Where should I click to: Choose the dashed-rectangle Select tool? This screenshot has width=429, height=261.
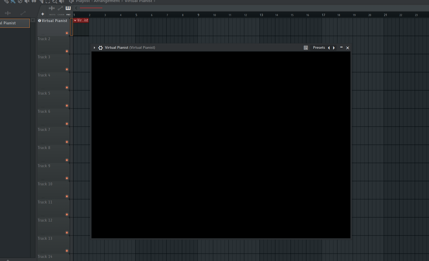pyautogui.click(x=48, y=1)
